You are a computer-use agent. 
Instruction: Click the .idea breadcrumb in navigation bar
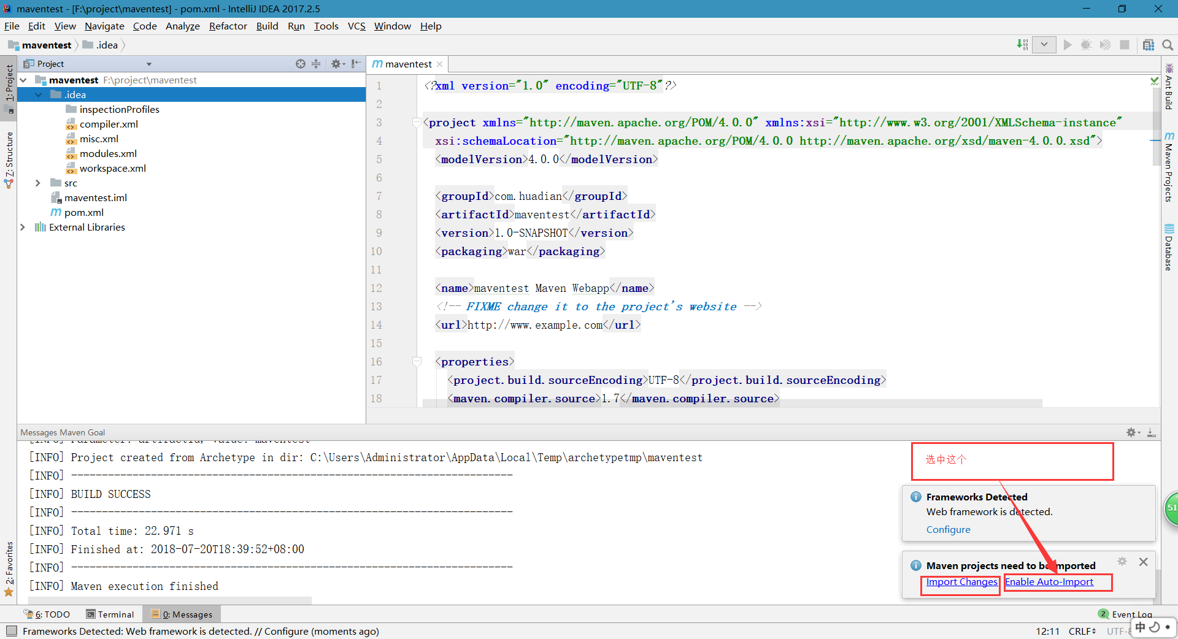[x=100, y=45]
